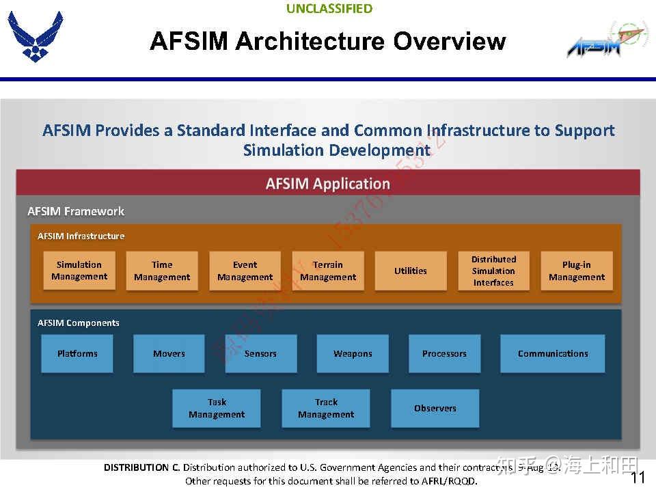Open the Event Management module

pyautogui.click(x=245, y=271)
